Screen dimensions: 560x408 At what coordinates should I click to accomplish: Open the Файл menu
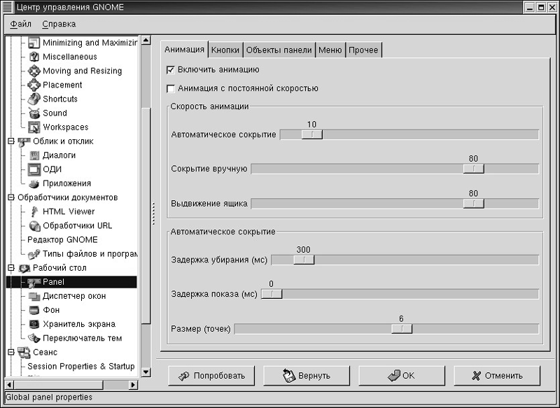21,24
